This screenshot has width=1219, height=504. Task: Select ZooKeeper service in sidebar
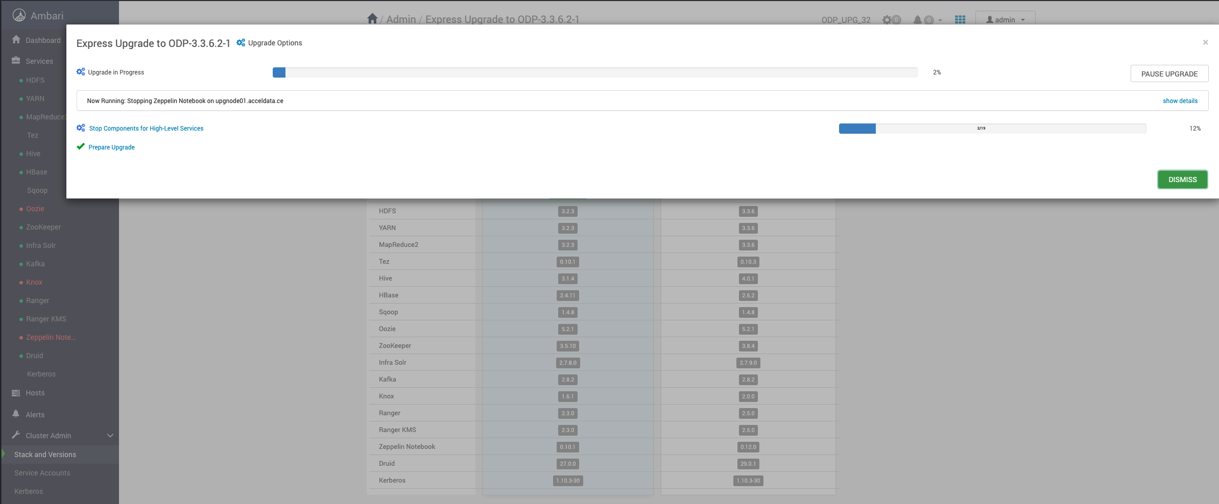click(43, 227)
